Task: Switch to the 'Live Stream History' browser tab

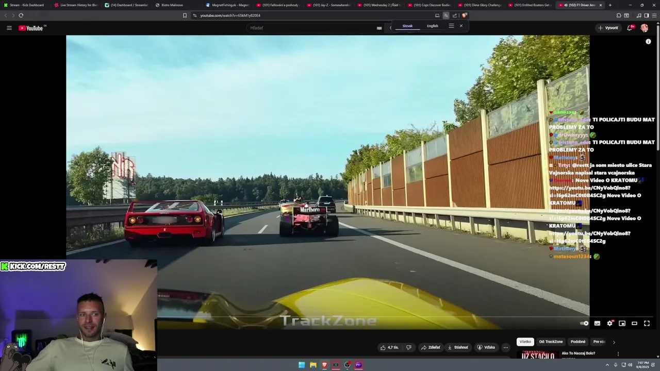Action: 76,5
